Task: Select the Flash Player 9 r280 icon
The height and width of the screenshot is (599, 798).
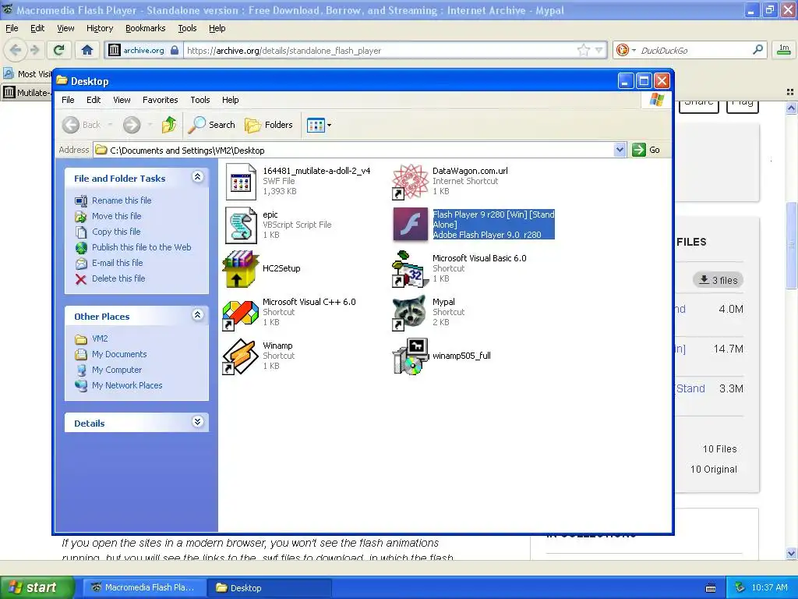Action: (410, 225)
